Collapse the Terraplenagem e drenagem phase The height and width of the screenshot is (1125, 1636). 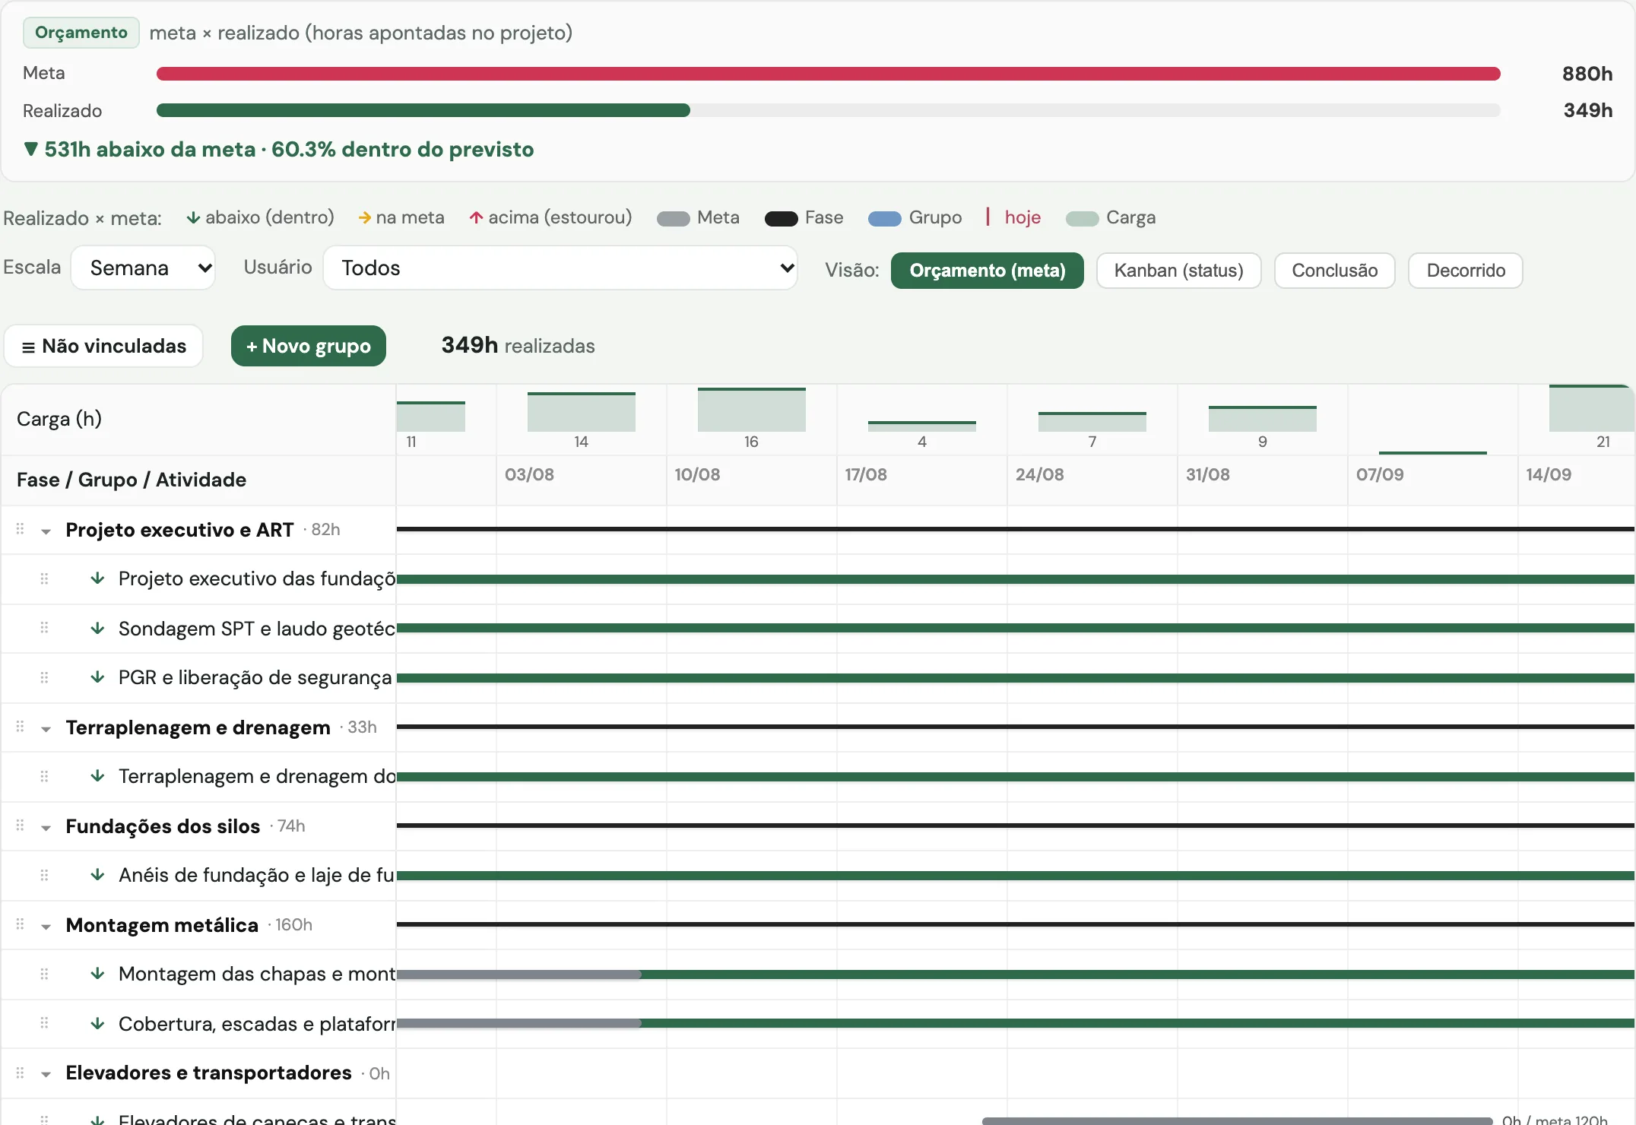pyautogui.click(x=46, y=729)
